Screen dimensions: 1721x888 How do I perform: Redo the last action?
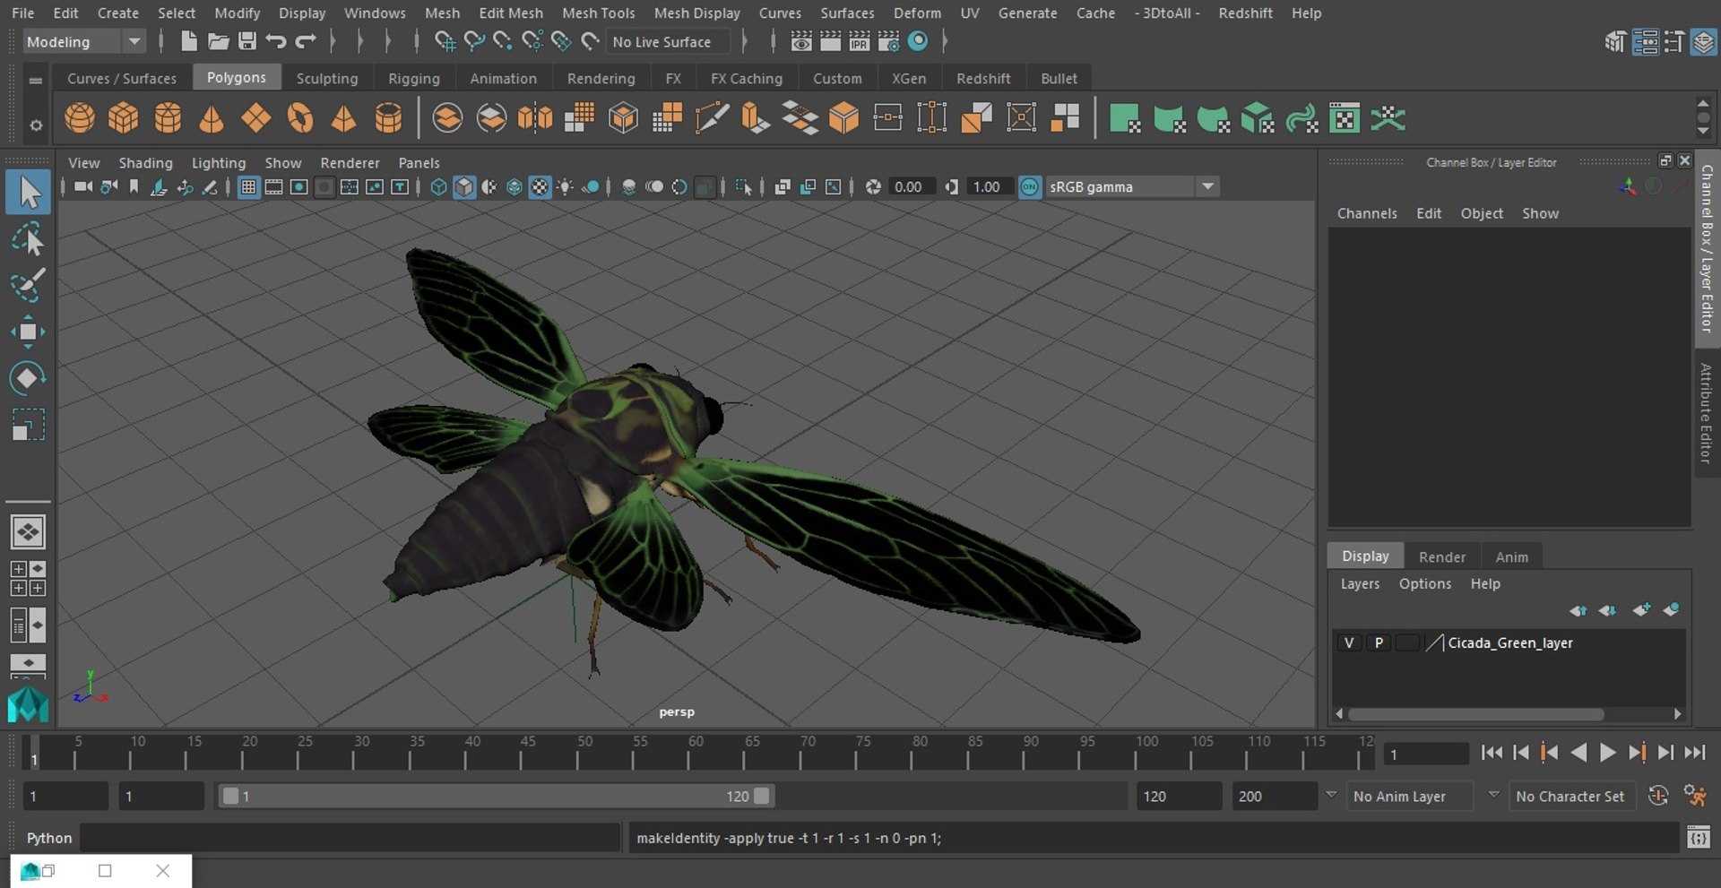305,41
